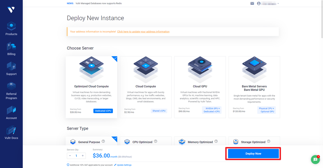Select the General Purpose server type
Image resolution: width=323 pixels, height=168 pixels.
pyautogui.click(x=92, y=141)
